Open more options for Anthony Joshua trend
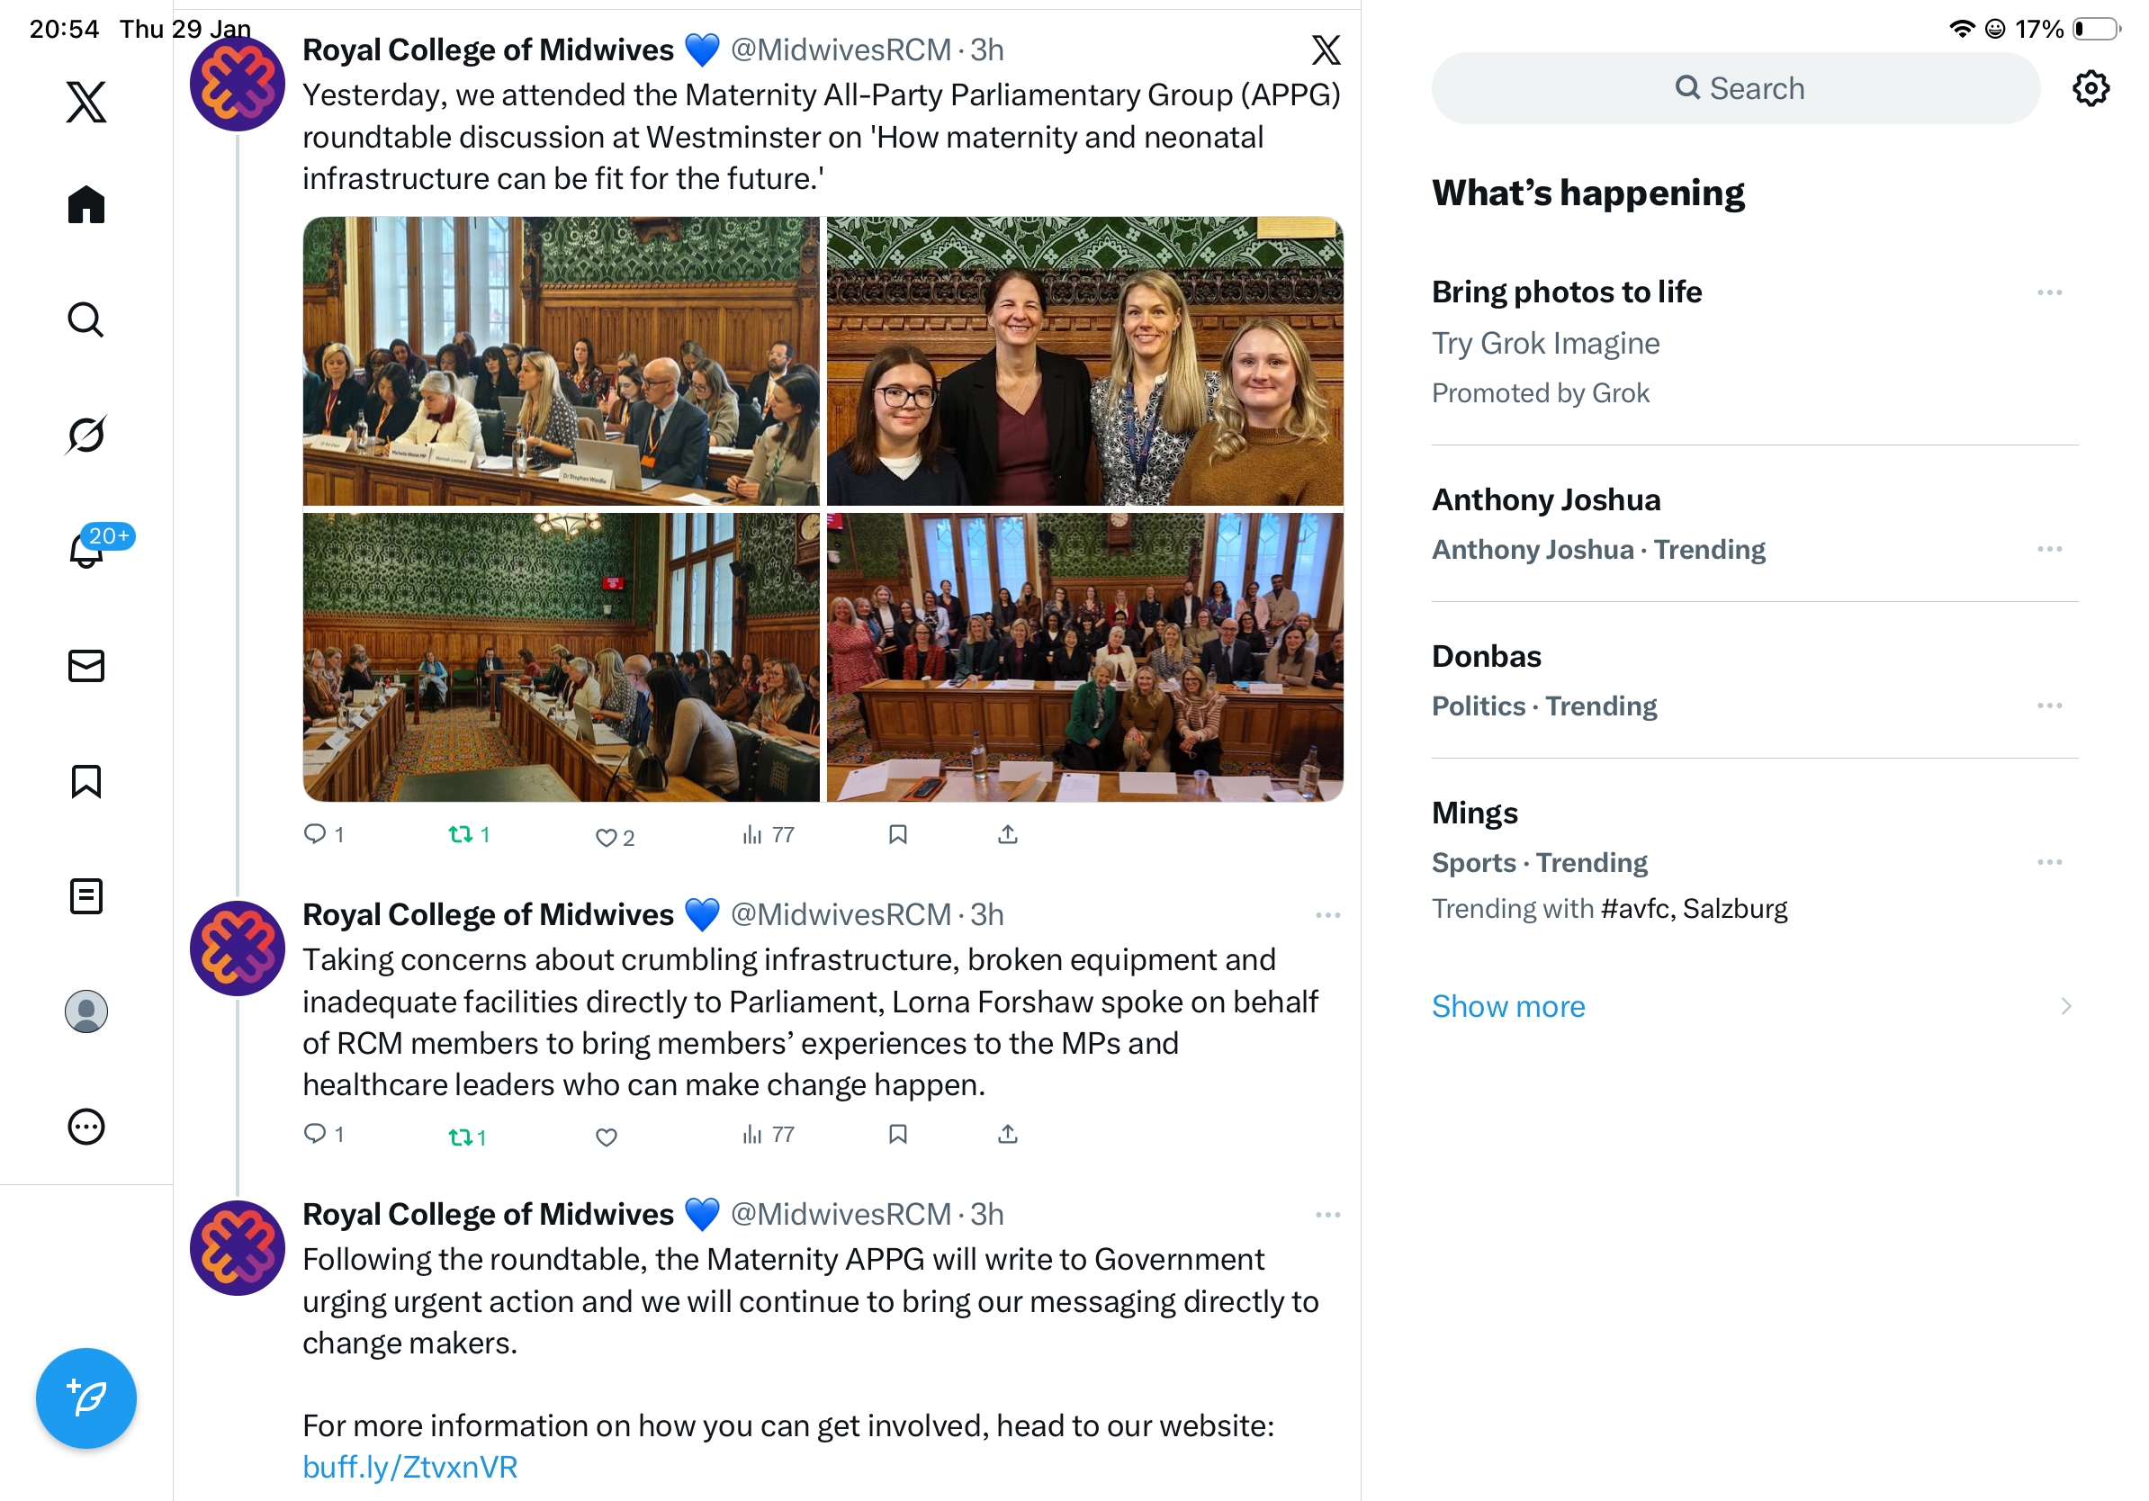This screenshot has width=2149, height=1501. tap(2049, 549)
